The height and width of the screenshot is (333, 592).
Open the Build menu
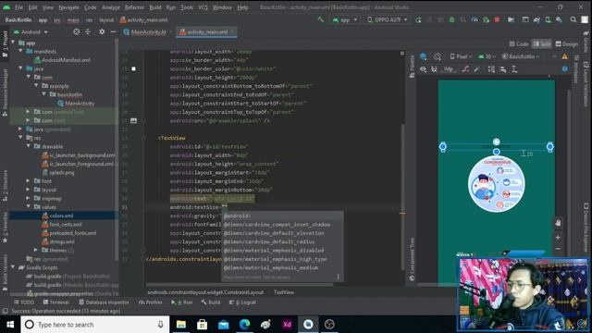coord(155,7)
